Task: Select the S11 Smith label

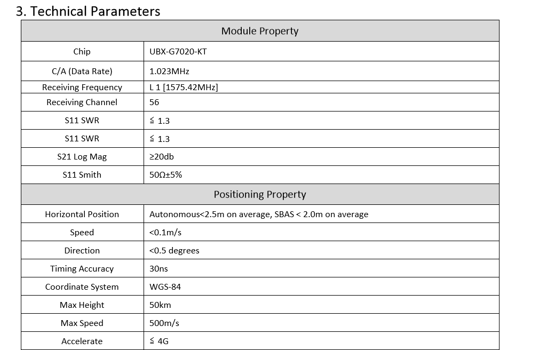Action: point(82,174)
